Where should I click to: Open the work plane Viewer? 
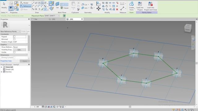(65, 8)
